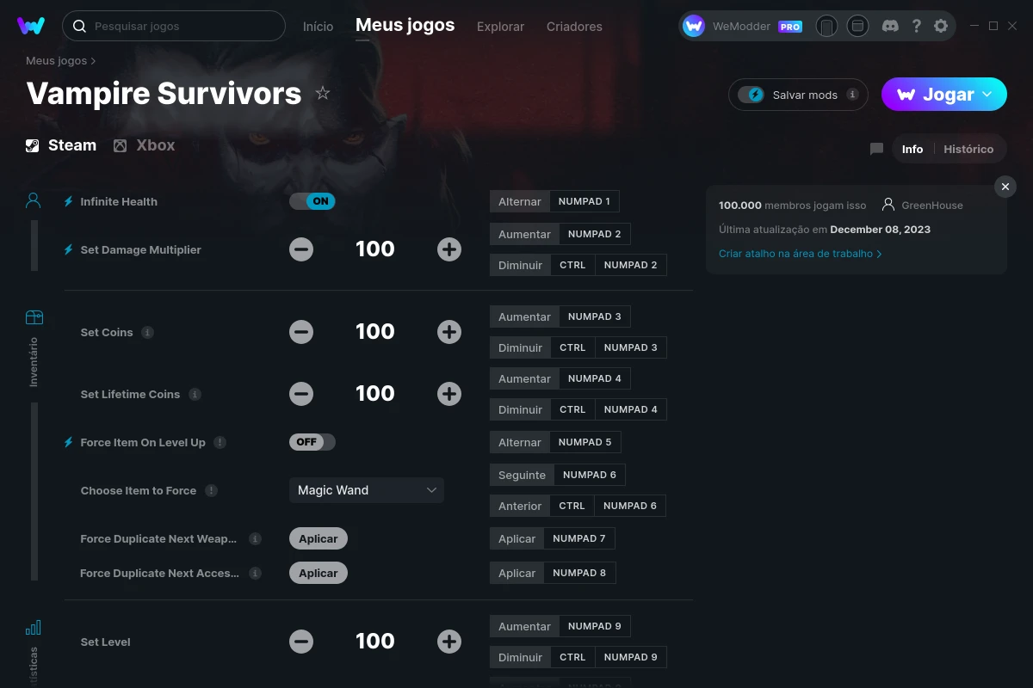Select the Xbox platform tab
The width and height of the screenshot is (1033, 688).
click(x=144, y=145)
